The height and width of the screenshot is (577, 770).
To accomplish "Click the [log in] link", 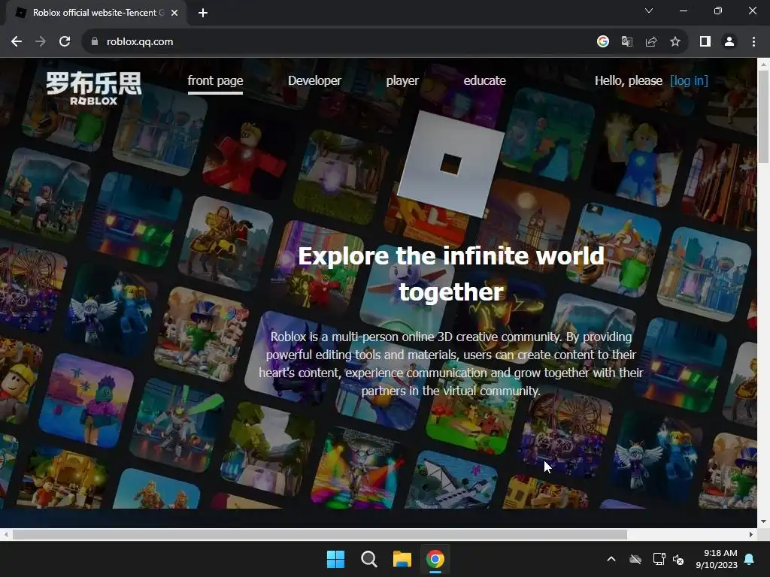I will 689,81.
